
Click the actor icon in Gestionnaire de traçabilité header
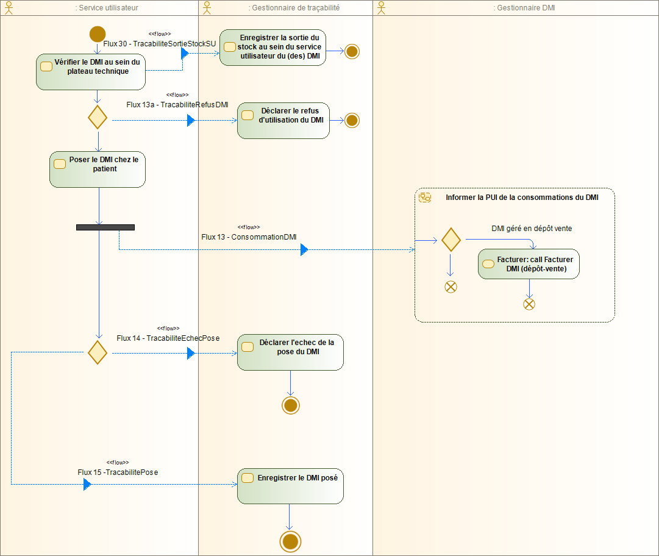(x=205, y=7)
